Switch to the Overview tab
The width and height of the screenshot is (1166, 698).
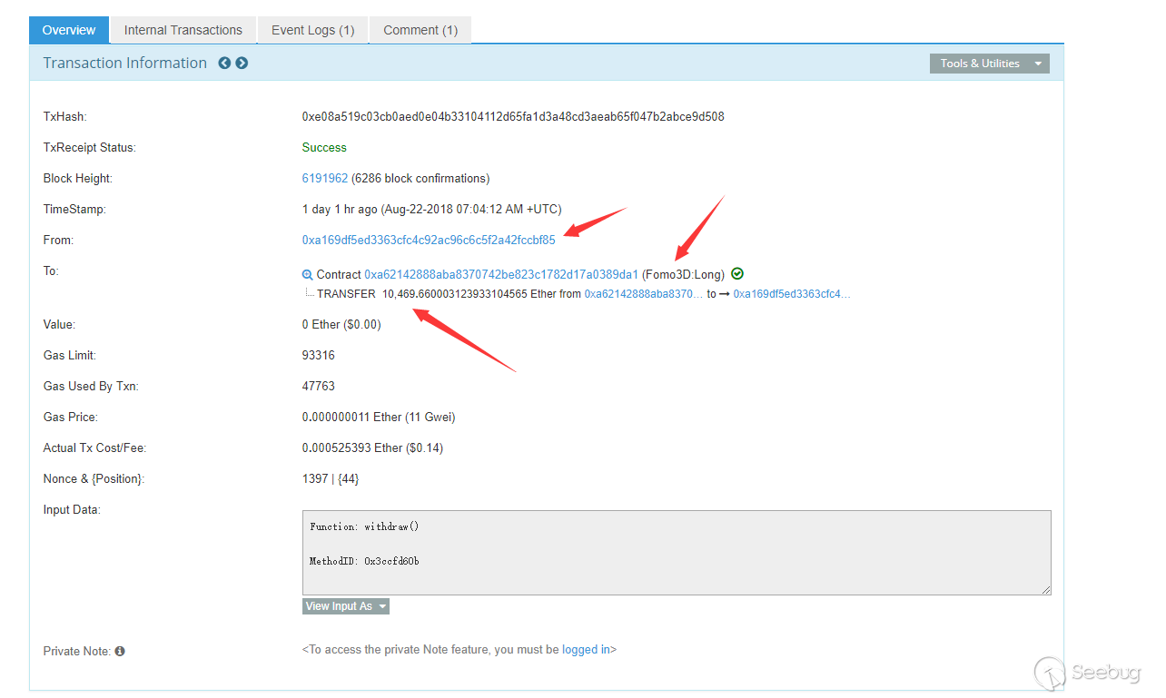tap(69, 30)
